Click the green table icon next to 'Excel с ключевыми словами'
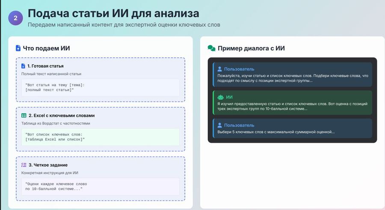This screenshot has height=210, width=385. click(x=24, y=115)
